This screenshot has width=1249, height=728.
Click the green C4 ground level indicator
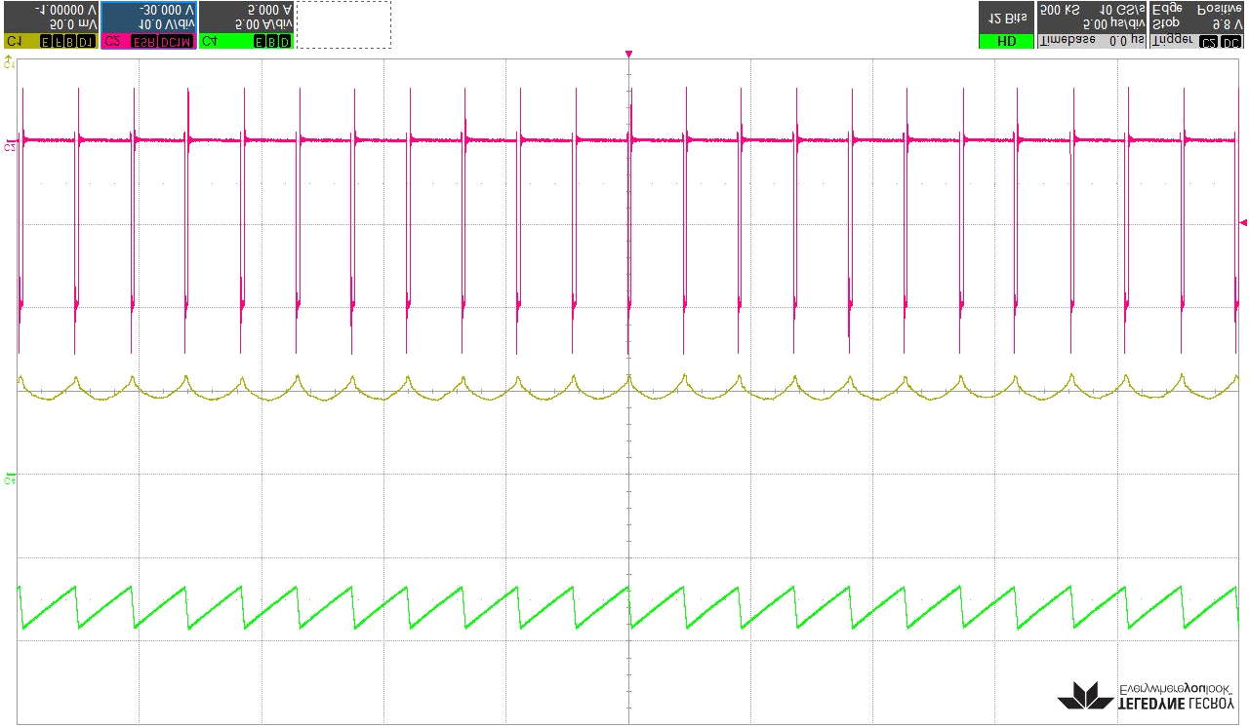click(10, 479)
